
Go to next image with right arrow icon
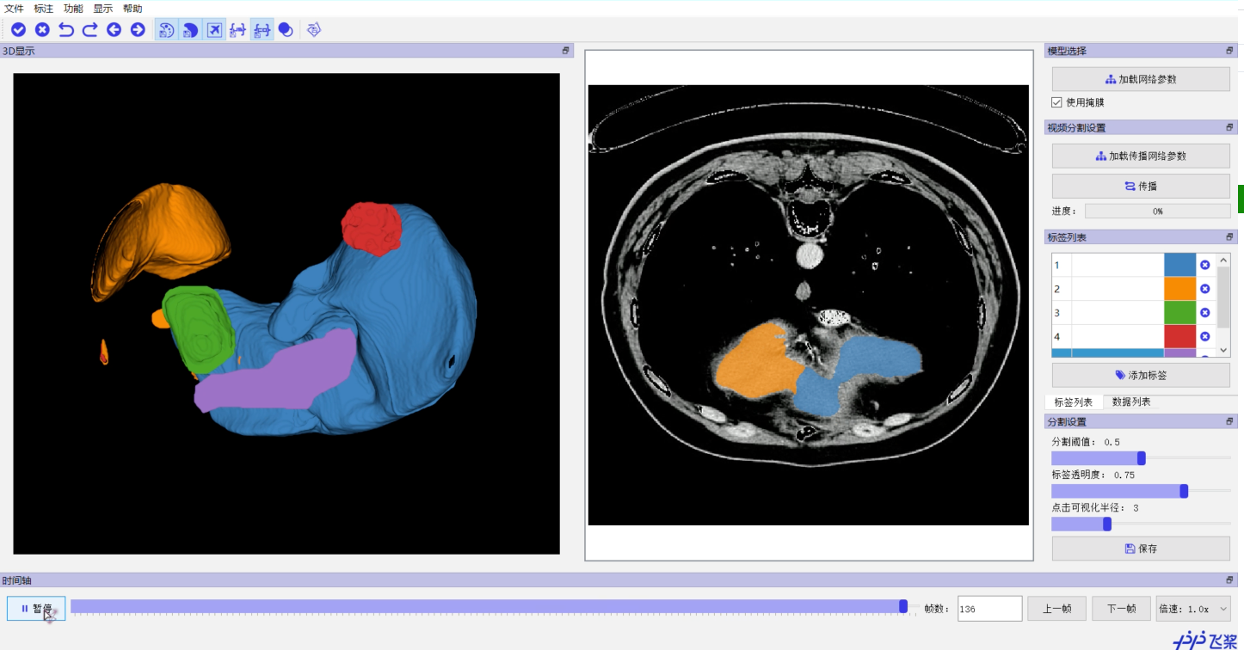138,30
